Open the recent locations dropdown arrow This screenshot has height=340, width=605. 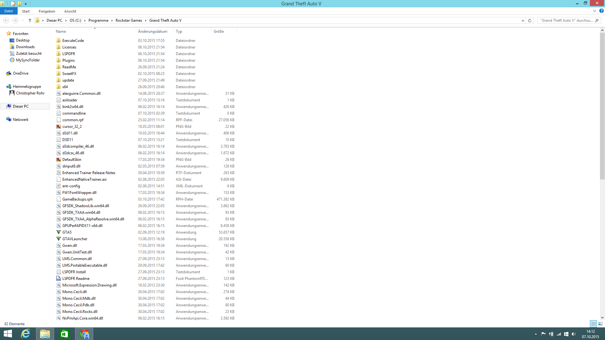23,20
